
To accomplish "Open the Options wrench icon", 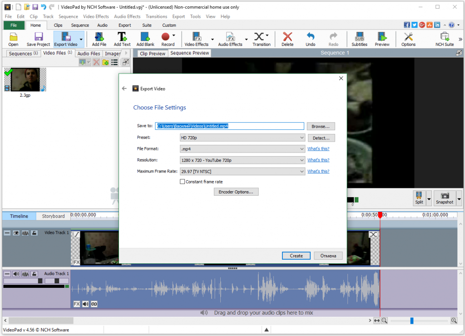I will [408, 39].
